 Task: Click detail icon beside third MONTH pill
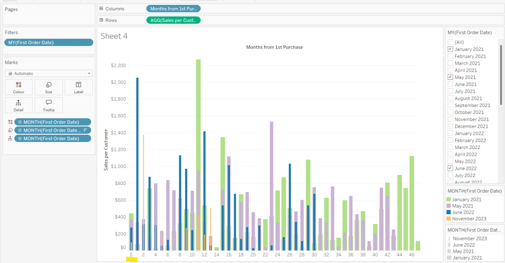click(10, 139)
